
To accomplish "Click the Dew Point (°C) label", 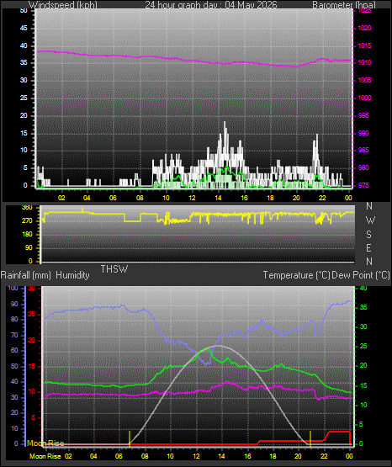I will [361, 275].
